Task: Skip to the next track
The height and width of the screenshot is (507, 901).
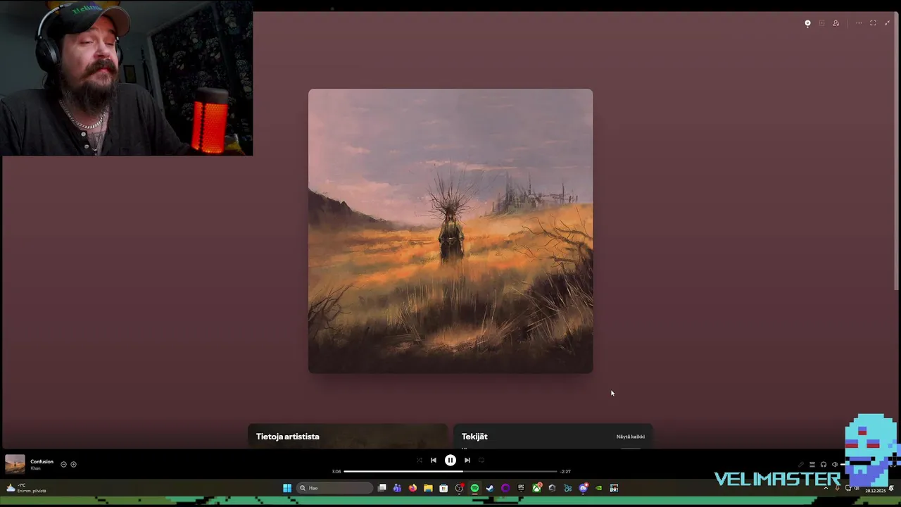Action: [467, 460]
